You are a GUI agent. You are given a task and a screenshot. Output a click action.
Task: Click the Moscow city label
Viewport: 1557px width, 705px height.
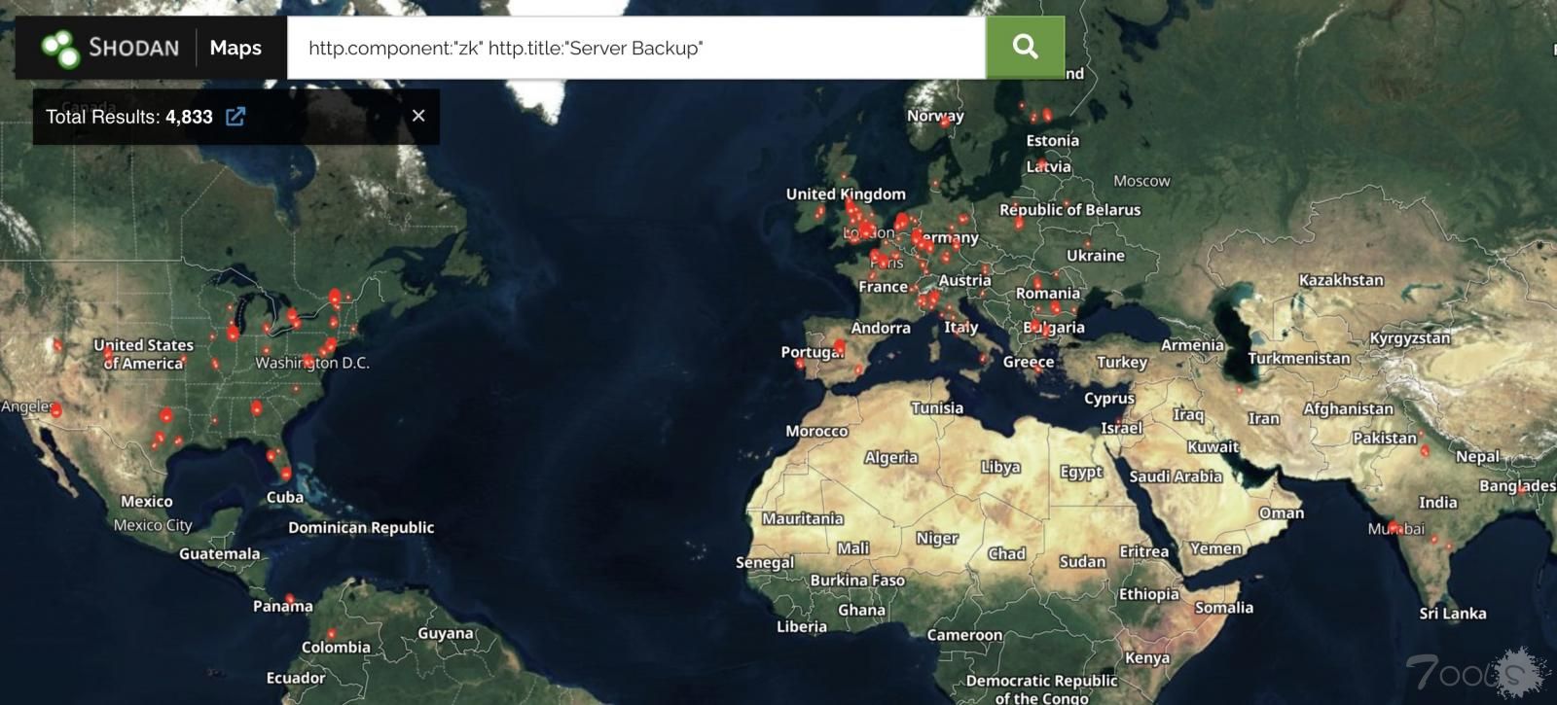point(1141,181)
